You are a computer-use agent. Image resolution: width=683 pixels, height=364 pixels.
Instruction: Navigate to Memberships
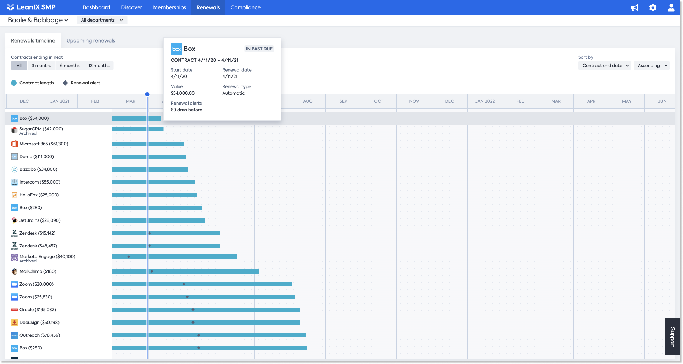click(169, 7)
